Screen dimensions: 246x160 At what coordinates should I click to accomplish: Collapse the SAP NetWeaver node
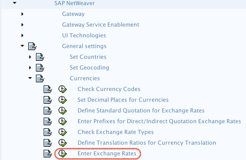click(x=15, y=3)
